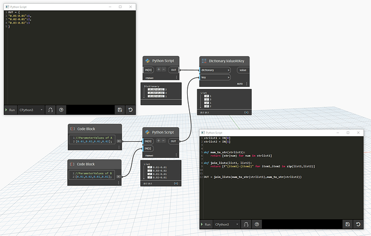The image size is (371, 236).
Task: Revert changes icon in the strlist1 editor
Action: pyautogui.click(x=358, y=224)
